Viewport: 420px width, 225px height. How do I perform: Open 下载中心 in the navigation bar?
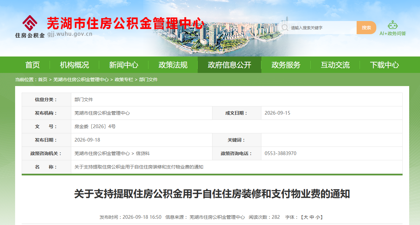pos(385,65)
